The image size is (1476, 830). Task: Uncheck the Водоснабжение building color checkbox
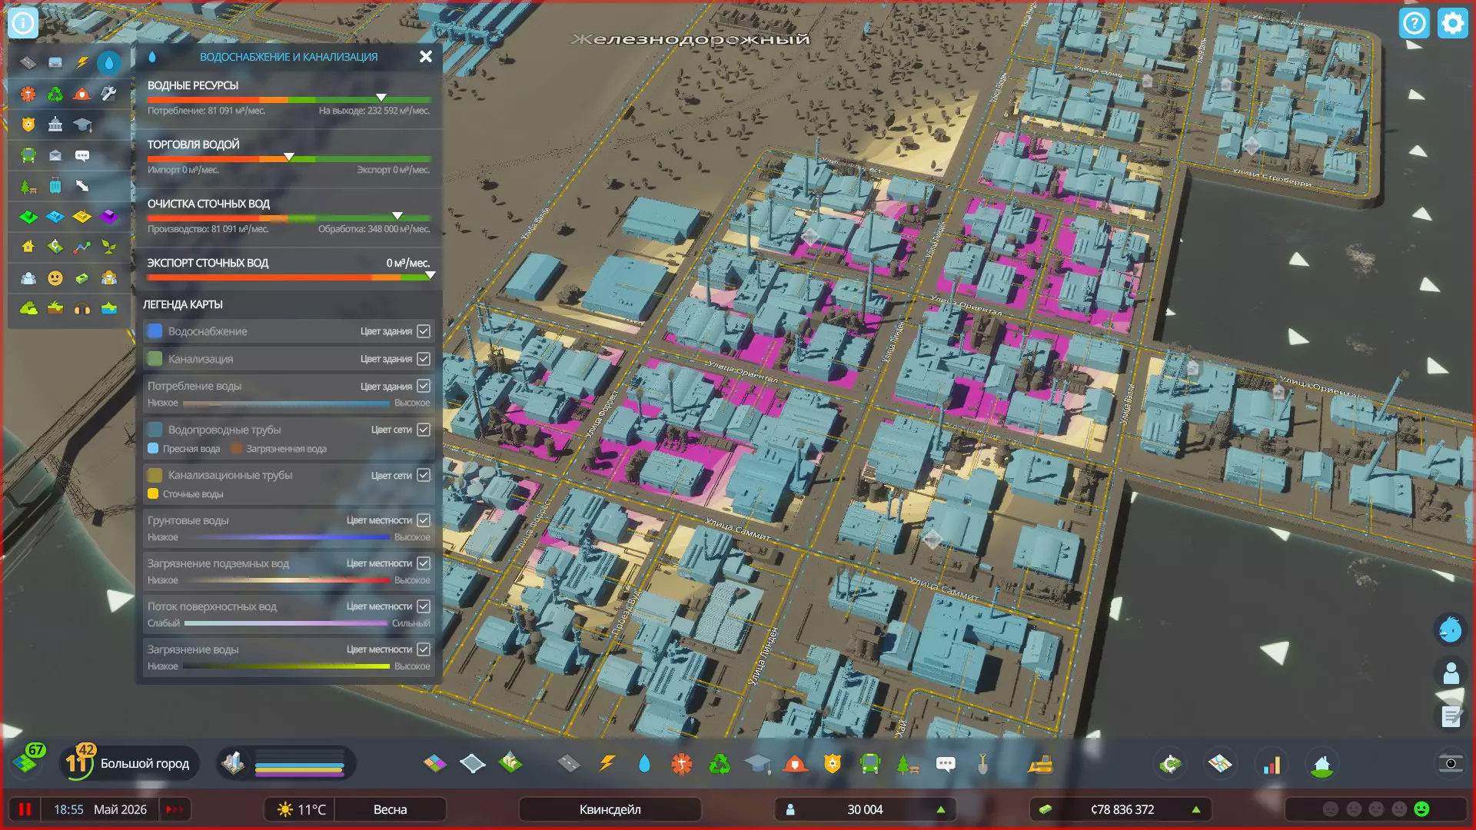(x=424, y=331)
